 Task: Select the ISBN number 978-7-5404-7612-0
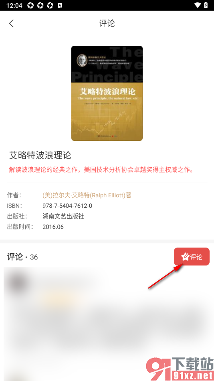pos(67,206)
